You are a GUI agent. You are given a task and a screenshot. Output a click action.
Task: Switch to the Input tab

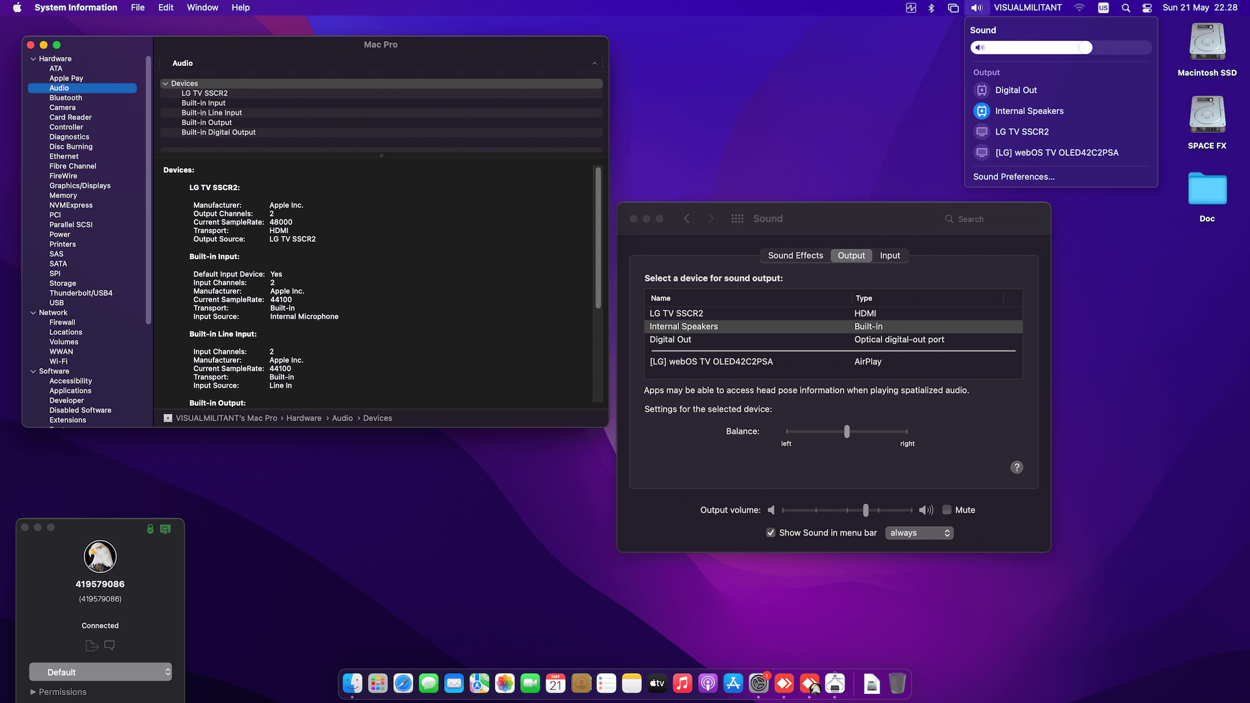890,255
